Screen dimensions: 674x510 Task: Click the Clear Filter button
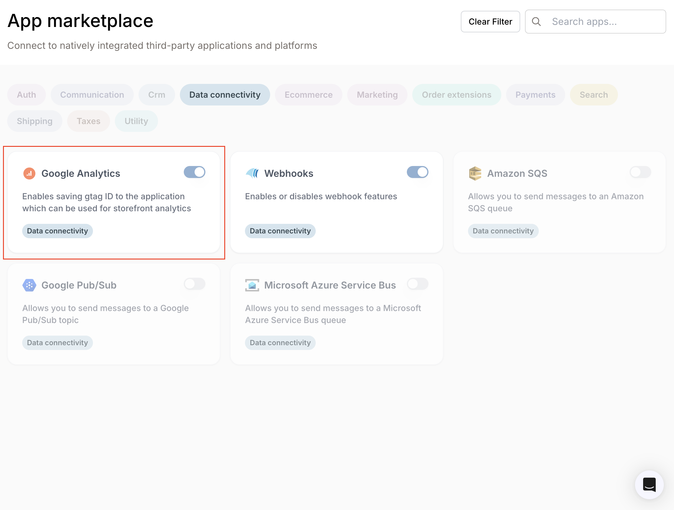click(x=490, y=21)
